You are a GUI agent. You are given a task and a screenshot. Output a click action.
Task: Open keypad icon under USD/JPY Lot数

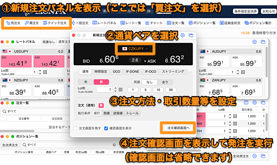pos(45,72)
